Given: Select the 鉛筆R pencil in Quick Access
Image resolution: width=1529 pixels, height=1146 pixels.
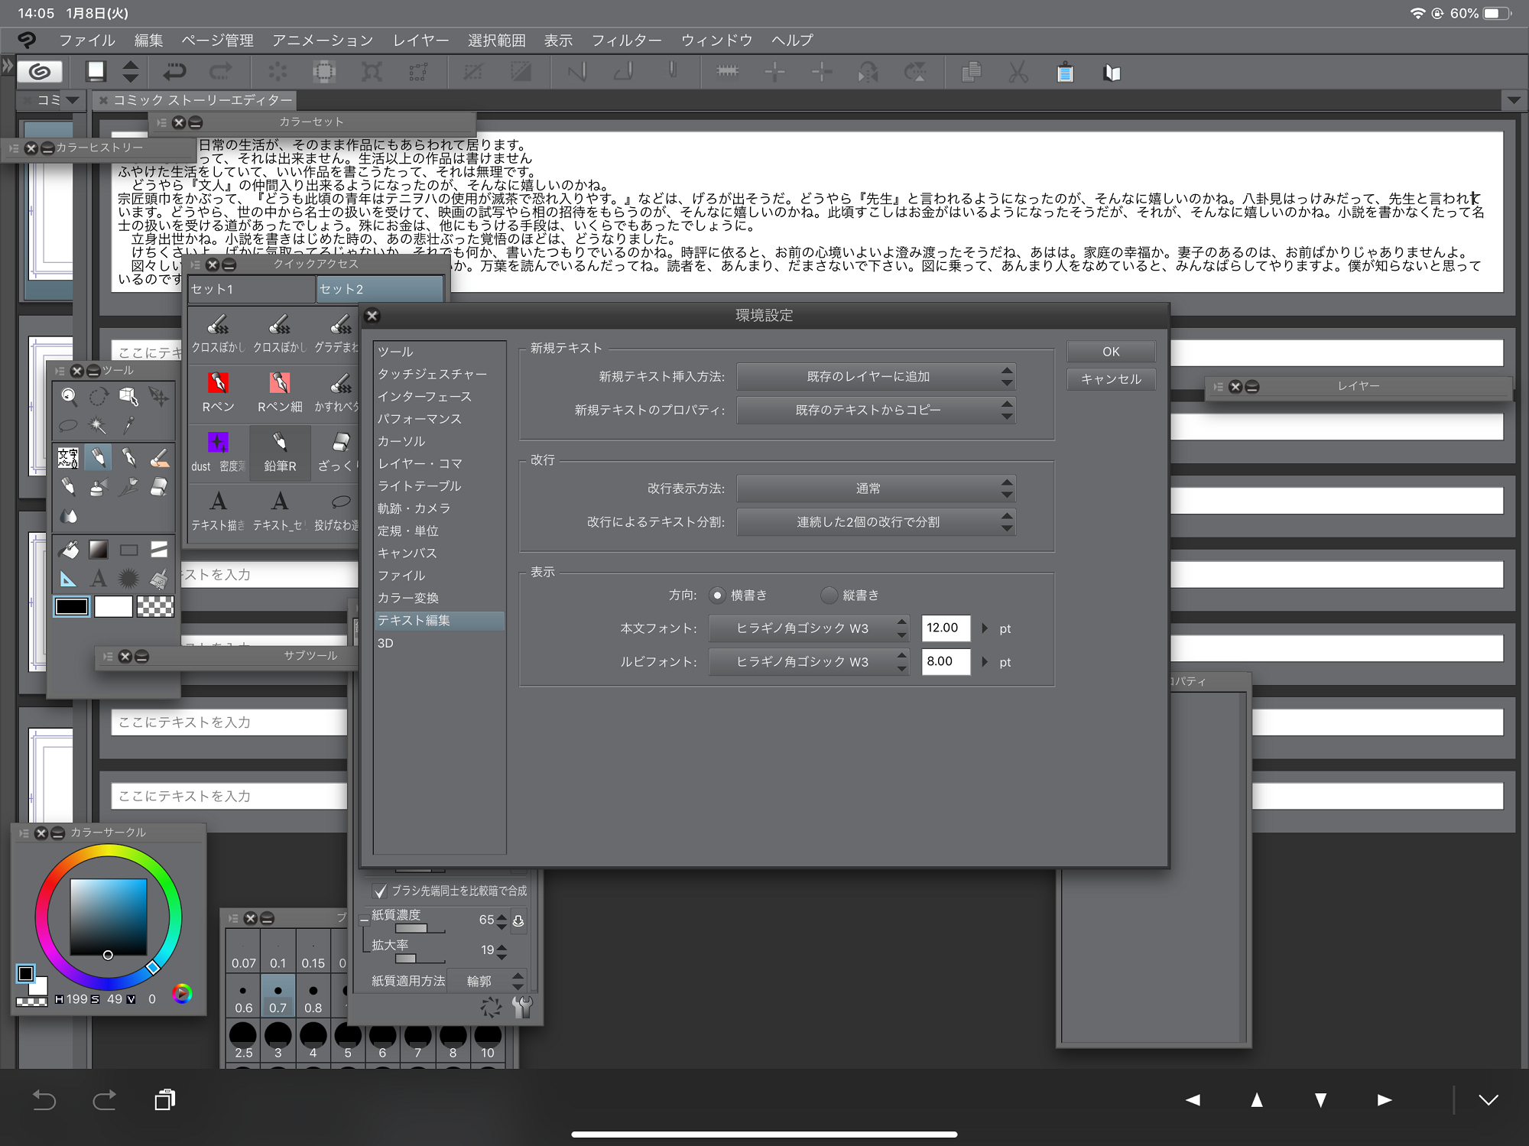Looking at the screenshot, I should (x=280, y=451).
